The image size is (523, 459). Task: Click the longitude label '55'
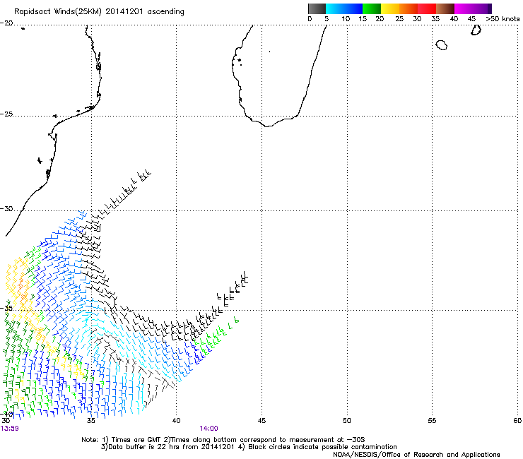click(432, 421)
